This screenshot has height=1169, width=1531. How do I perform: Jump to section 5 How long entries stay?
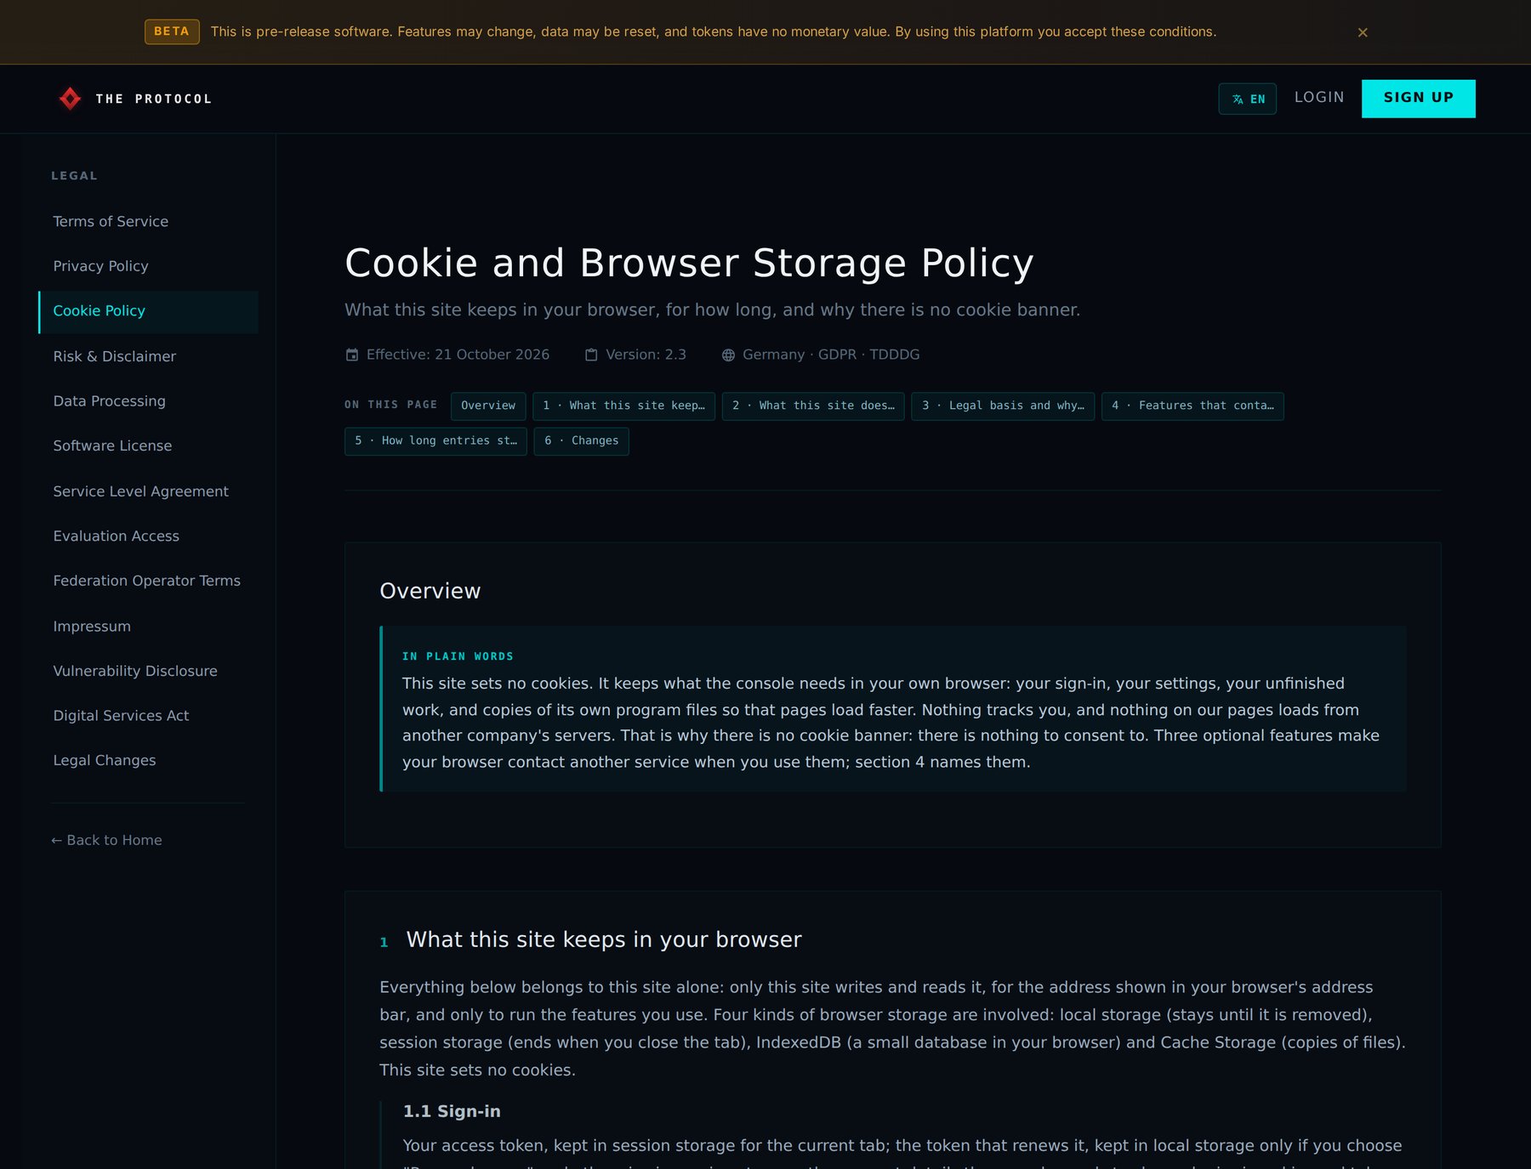[x=435, y=440]
